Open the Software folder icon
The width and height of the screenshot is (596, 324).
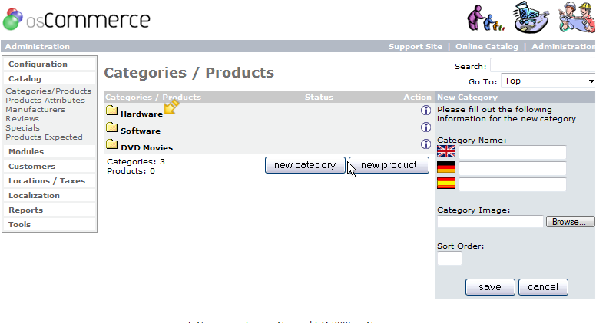112,127
